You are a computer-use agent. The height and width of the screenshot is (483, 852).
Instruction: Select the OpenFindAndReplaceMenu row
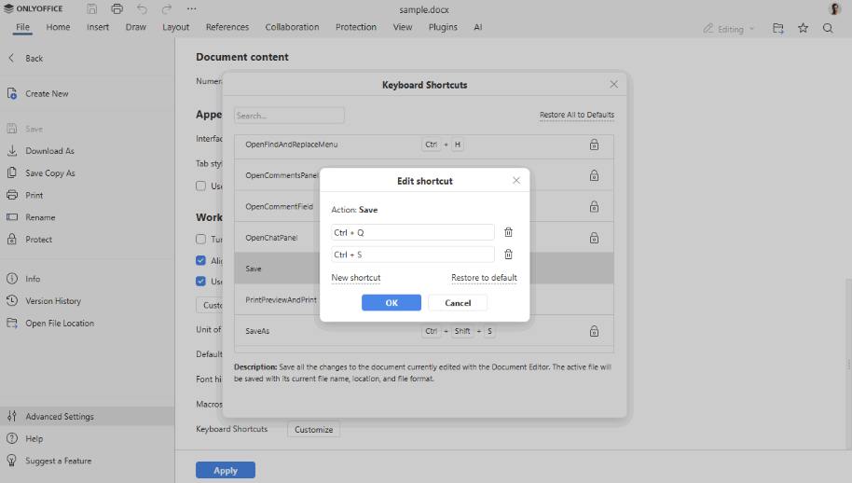pos(424,145)
